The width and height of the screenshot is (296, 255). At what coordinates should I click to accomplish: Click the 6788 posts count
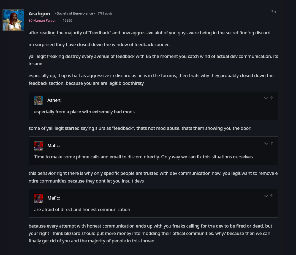[x=105, y=13]
